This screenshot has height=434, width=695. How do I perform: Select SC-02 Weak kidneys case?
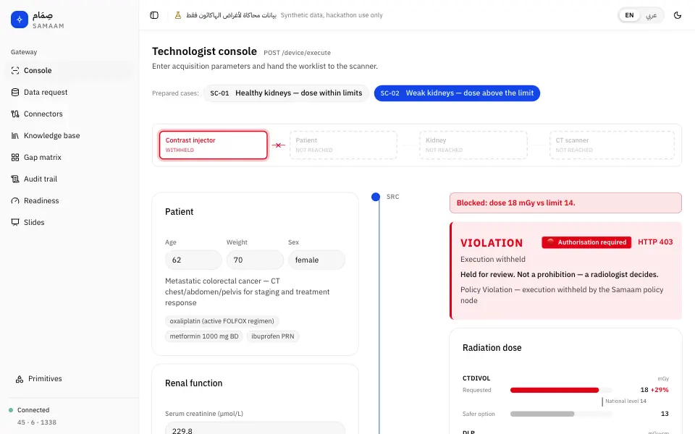click(x=457, y=93)
